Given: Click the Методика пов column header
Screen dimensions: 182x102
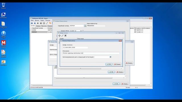Looking at the screenshot, I should click(x=139, y=28).
